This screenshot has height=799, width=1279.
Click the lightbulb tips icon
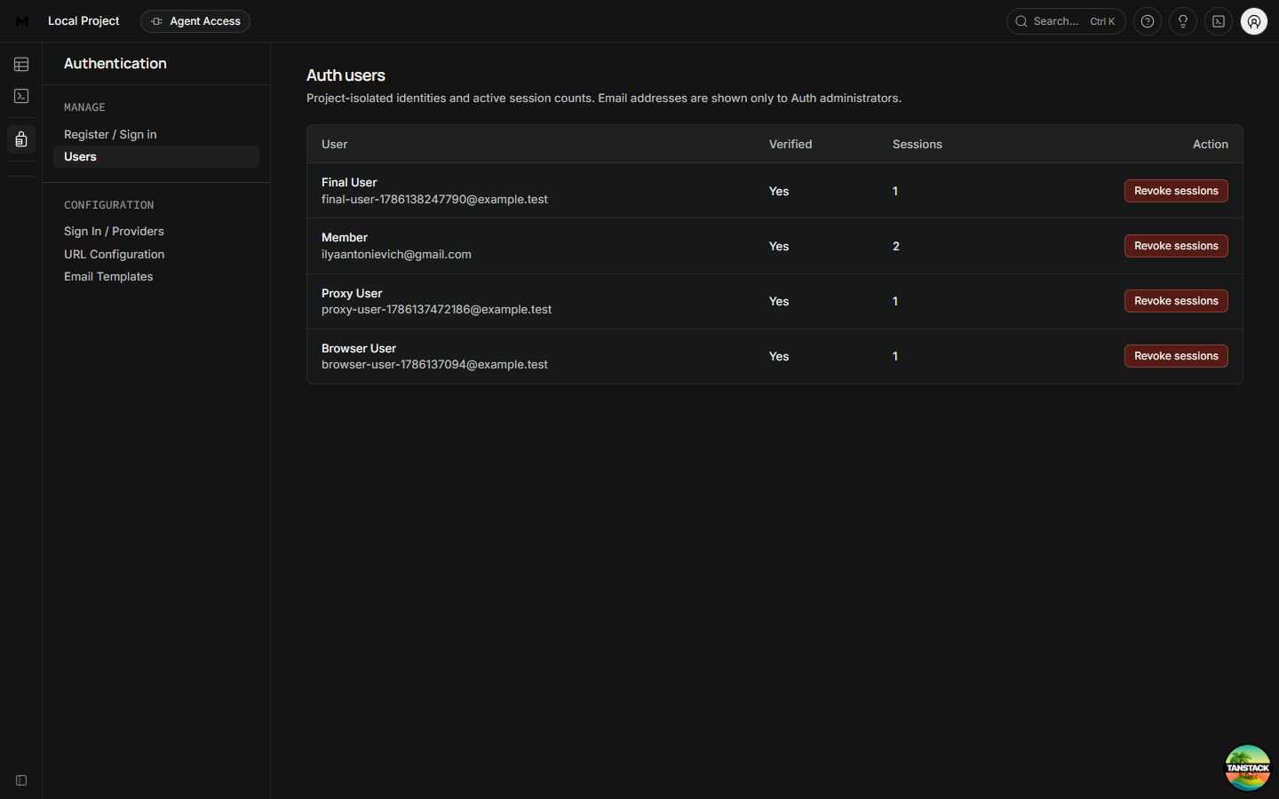(1183, 21)
